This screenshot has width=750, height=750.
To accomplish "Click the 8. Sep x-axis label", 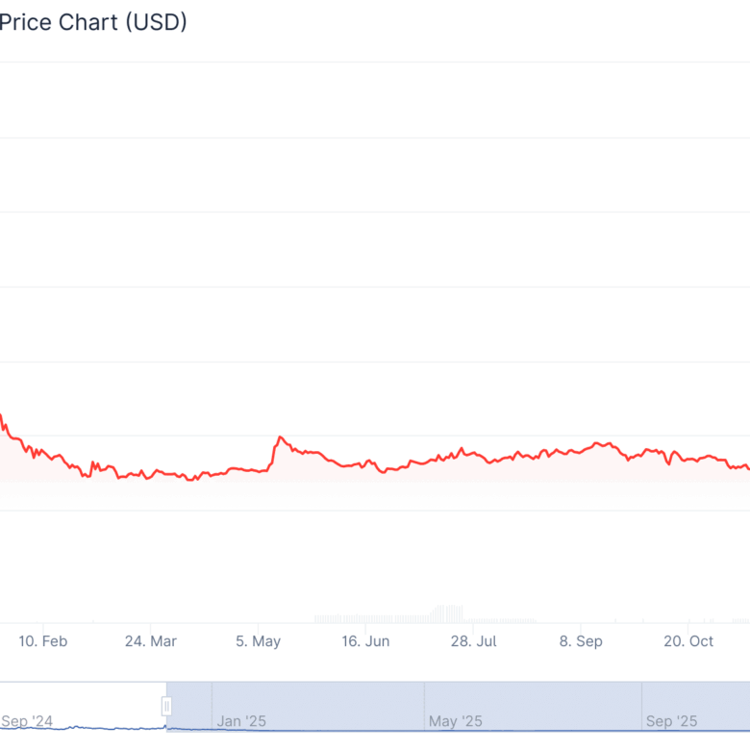I will tap(581, 641).
